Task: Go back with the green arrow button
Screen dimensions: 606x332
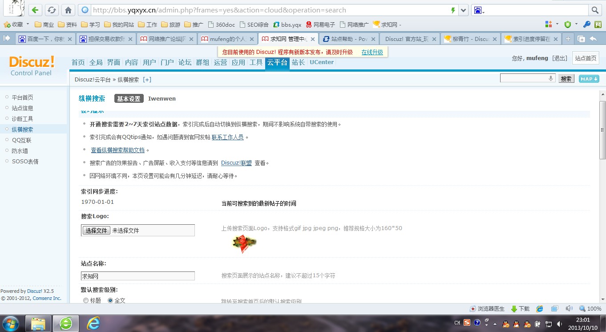Action: 36,10
